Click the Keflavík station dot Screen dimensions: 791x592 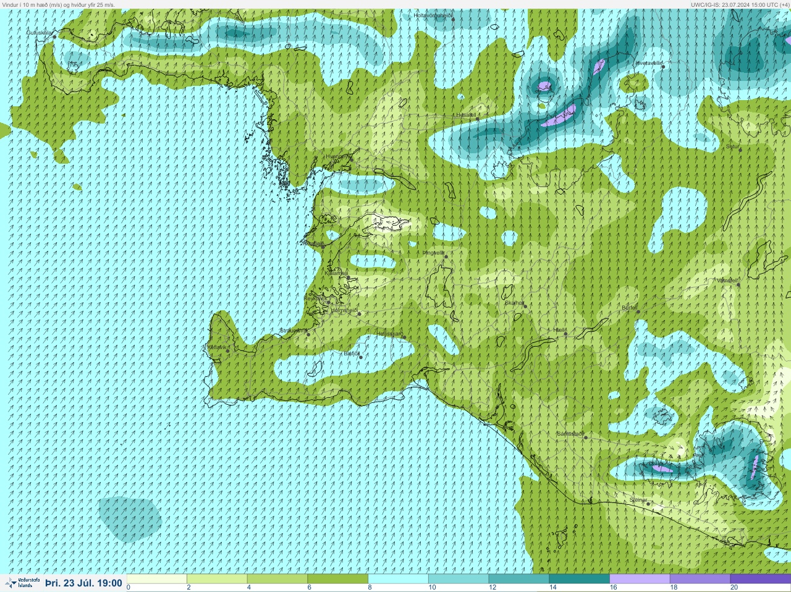227,351
